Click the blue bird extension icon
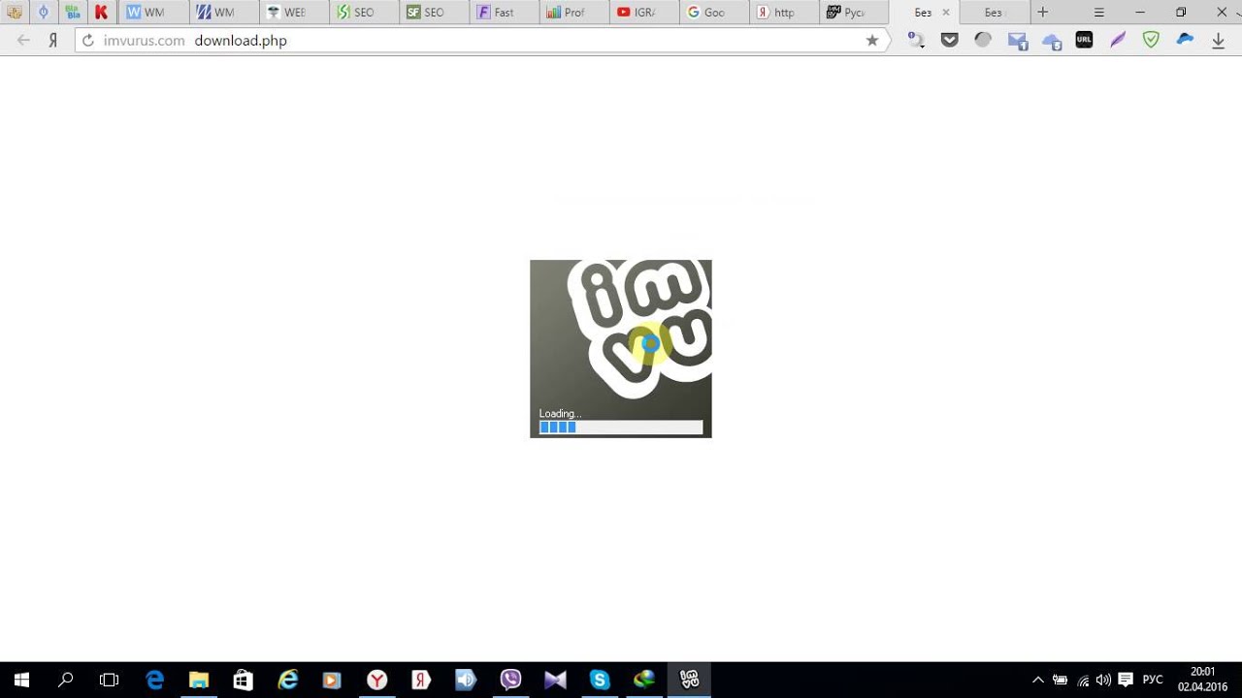This screenshot has width=1242, height=698. (x=1185, y=41)
